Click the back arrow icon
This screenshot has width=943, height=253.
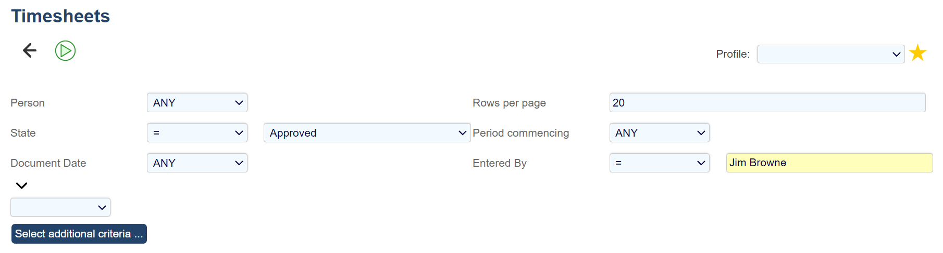[30, 50]
